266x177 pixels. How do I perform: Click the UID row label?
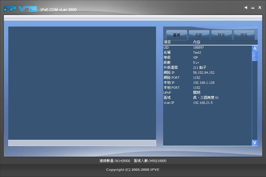coord(166,47)
